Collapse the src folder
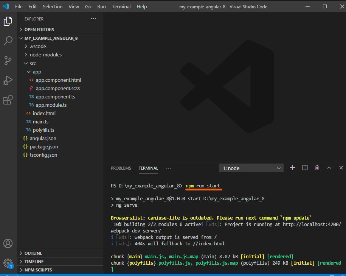The width and height of the screenshot is (346, 276). [x=33, y=63]
